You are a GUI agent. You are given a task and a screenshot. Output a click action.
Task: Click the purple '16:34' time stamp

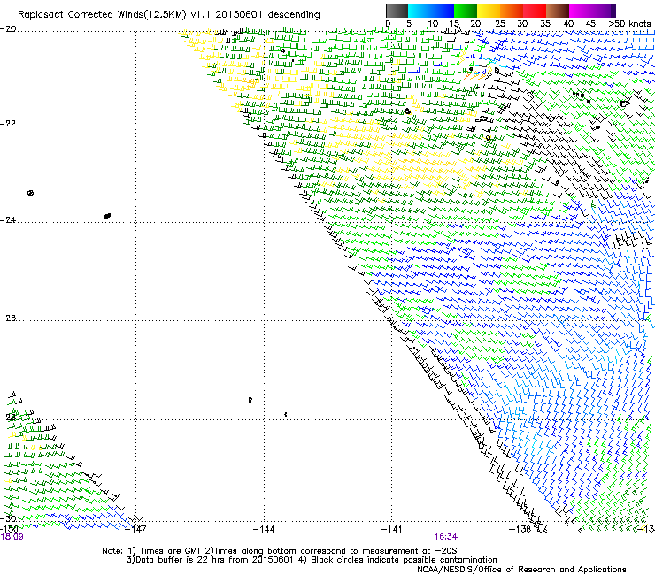click(446, 537)
